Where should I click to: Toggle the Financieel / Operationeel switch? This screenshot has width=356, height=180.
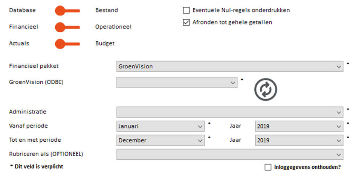coord(67,27)
